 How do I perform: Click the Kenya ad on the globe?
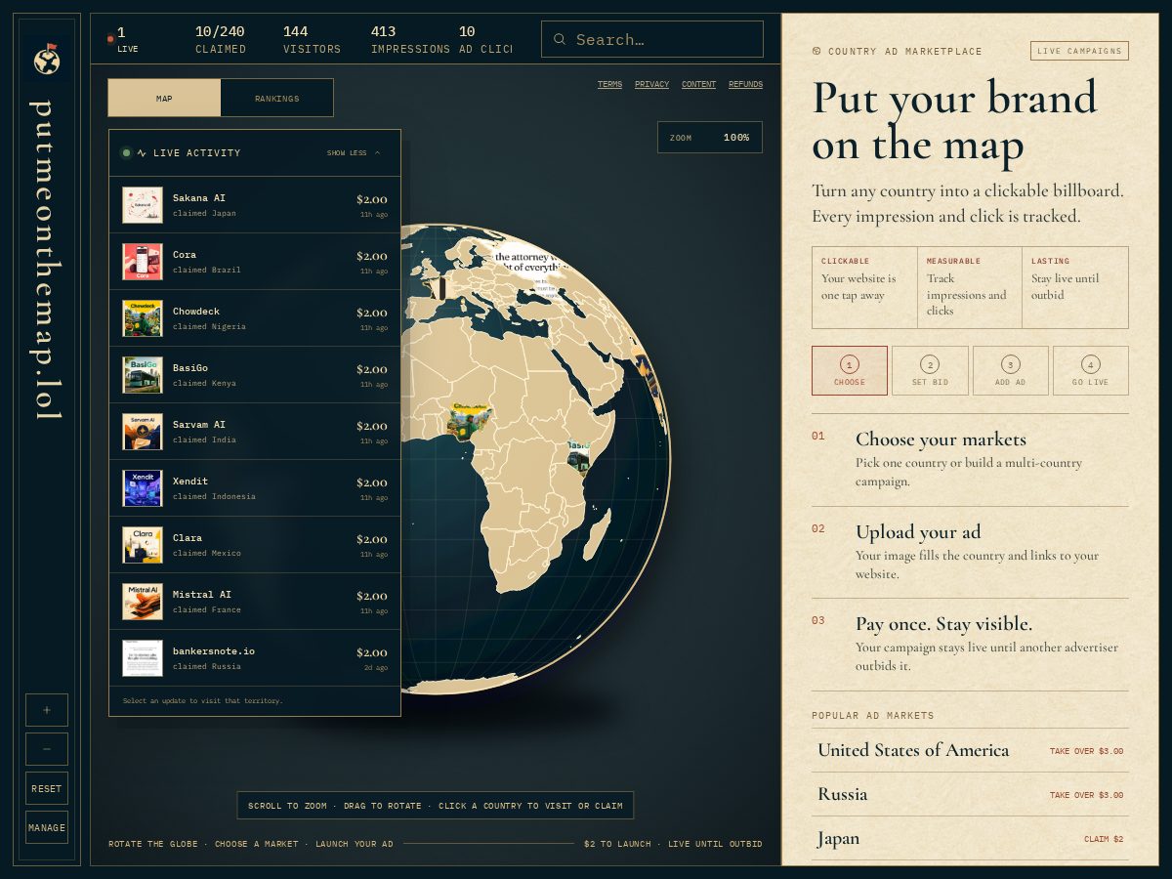click(578, 457)
